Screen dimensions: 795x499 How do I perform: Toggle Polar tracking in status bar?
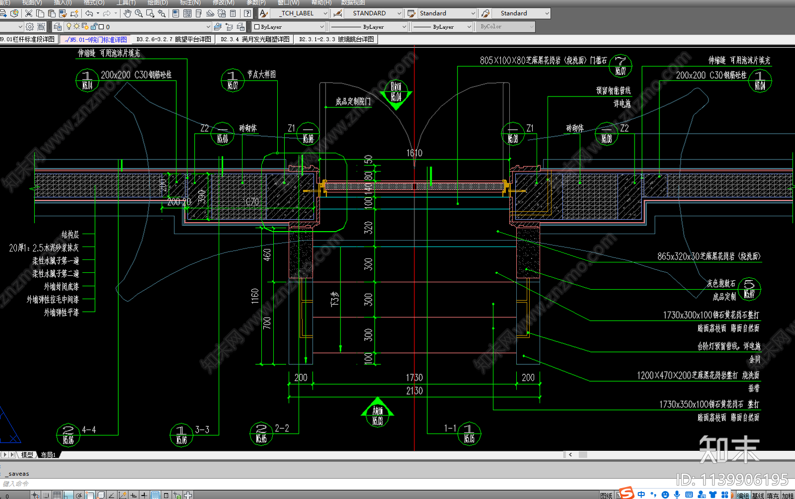point(79,495)
